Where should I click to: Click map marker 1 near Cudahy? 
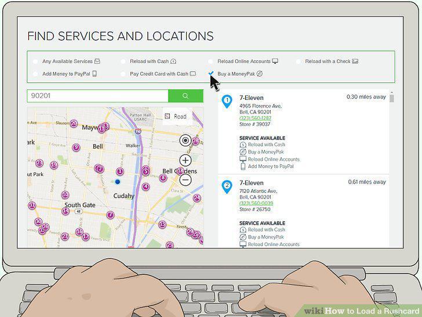[120, 171]
